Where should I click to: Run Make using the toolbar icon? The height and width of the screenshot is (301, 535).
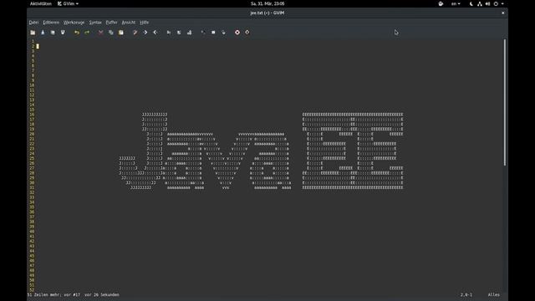203,33
